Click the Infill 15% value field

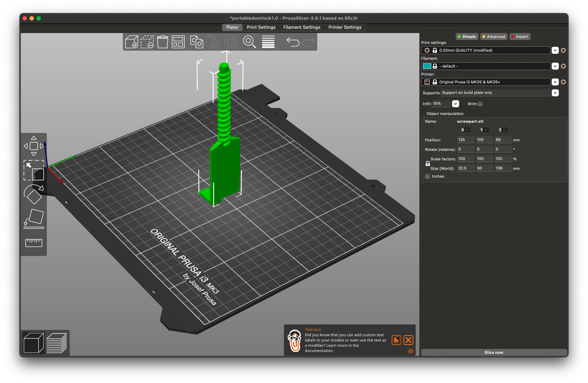(442, 104)
